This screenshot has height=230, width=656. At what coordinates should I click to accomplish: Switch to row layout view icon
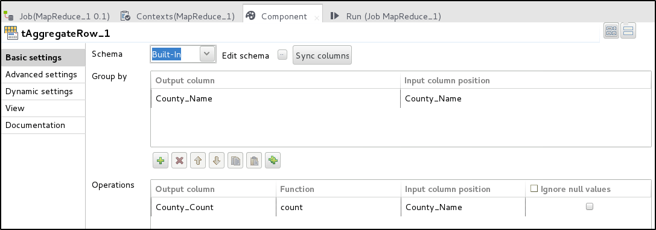tap(628, 31)
